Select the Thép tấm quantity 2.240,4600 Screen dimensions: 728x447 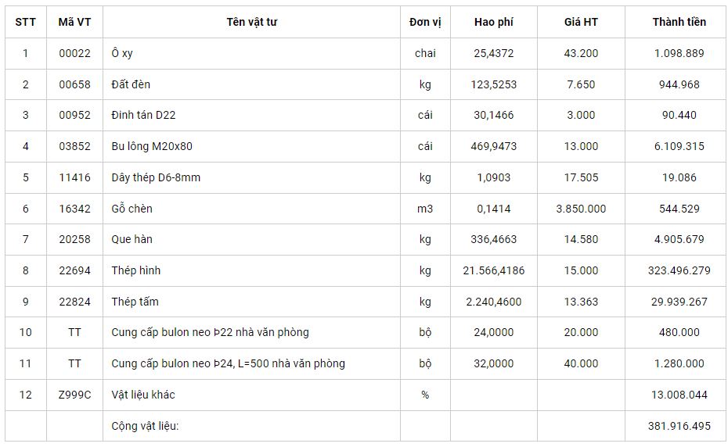point(494,302)
